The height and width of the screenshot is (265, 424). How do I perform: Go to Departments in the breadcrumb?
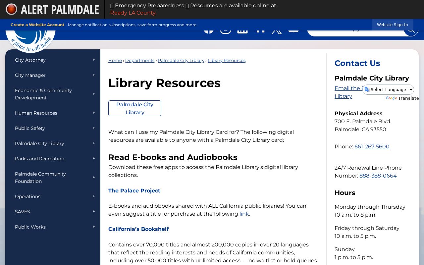click(140, 60)
